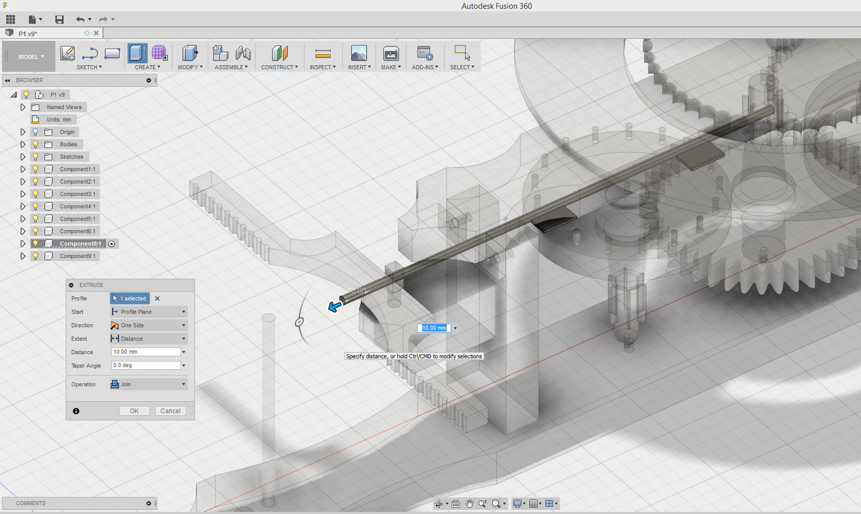Open the MODIFY menu
The image size is (861, 514).
190,67
